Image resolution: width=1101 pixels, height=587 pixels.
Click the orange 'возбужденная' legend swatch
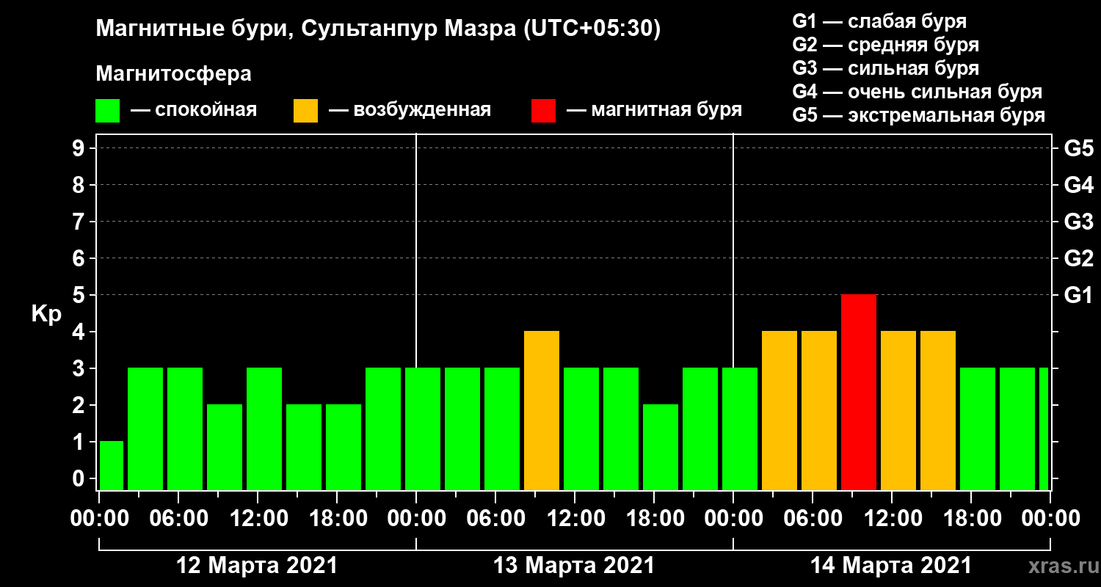pyautogui.click(x=305, y=111)
